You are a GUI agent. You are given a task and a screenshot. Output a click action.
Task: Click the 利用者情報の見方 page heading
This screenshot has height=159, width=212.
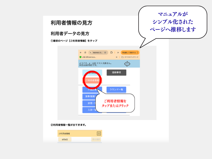click(x=71, y=23)
